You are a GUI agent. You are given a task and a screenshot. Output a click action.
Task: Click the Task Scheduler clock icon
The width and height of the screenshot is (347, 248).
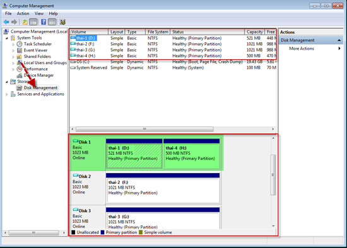(20, 44)
